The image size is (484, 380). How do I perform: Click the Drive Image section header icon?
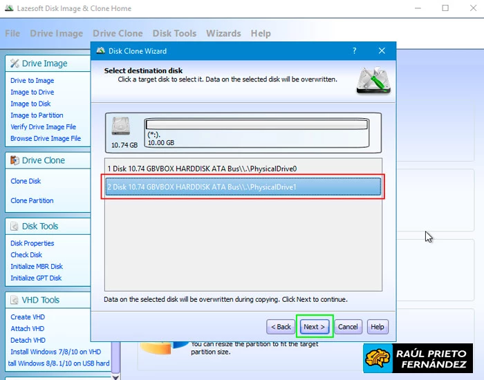click(15, 64)
